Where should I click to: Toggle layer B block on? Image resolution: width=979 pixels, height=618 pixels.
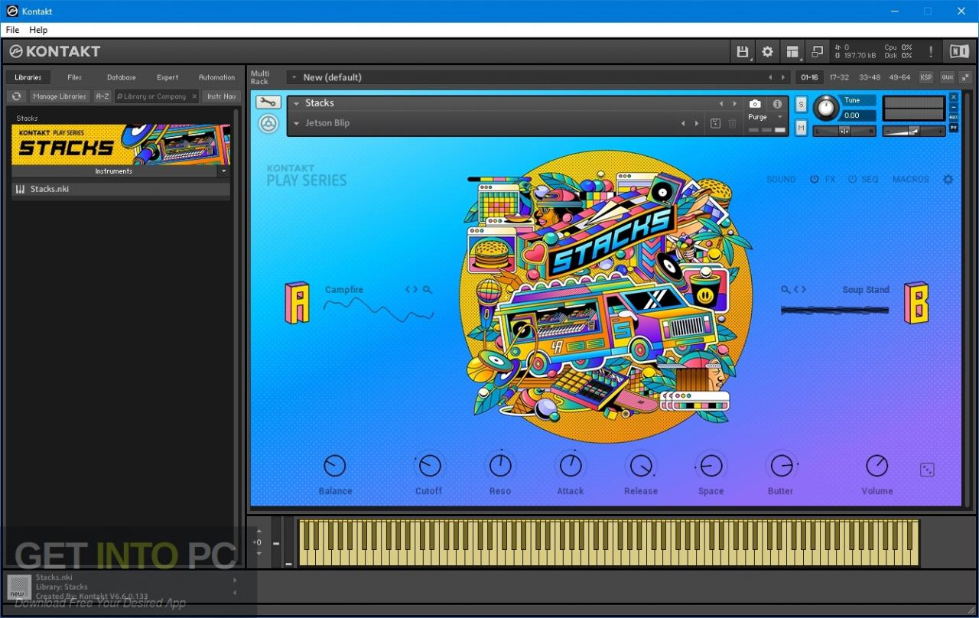click(x=916, y=302)
